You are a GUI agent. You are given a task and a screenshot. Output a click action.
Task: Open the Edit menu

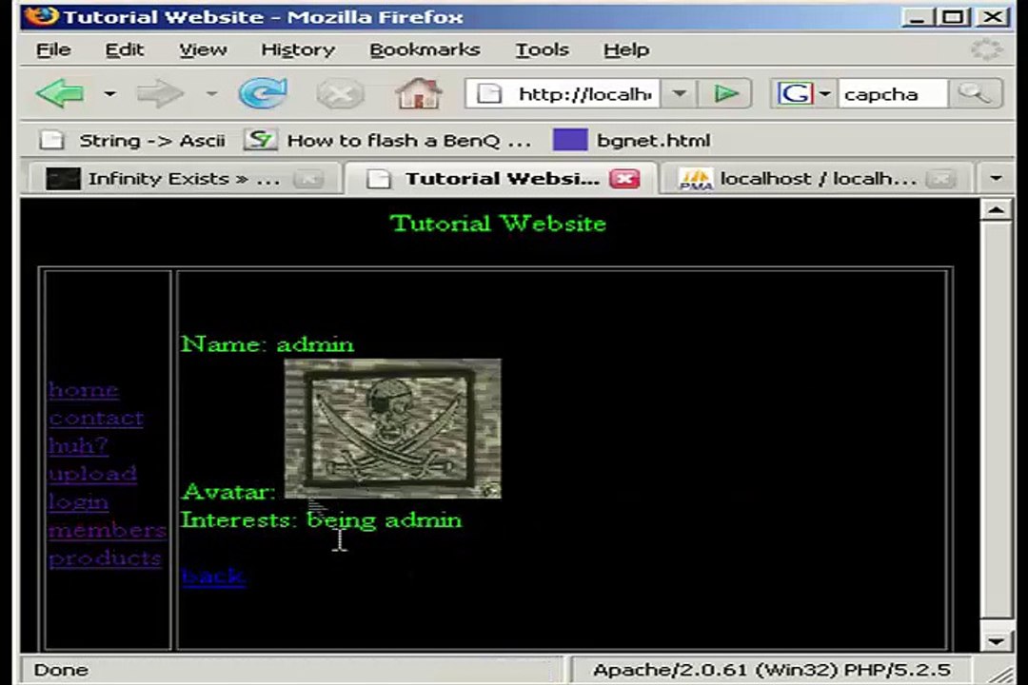125,49
